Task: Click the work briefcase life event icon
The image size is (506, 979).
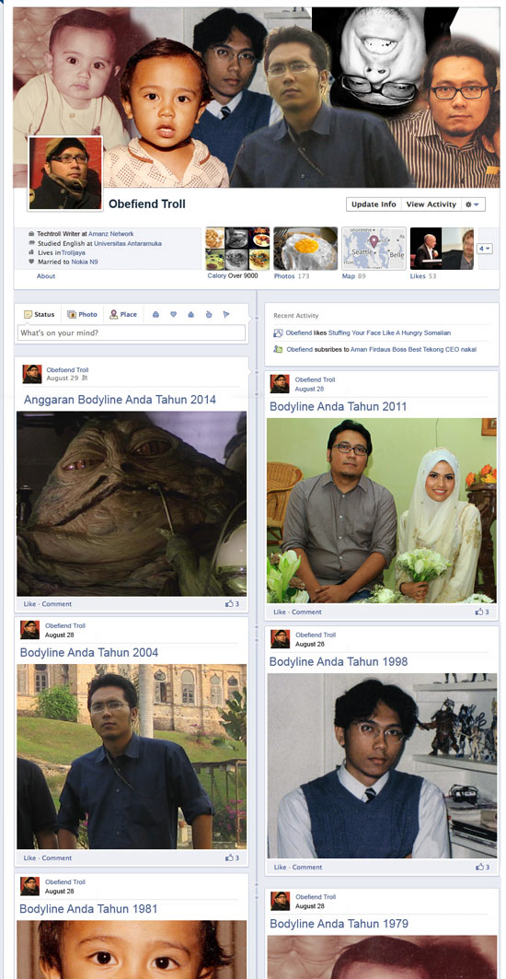Action: click(156, 314)
